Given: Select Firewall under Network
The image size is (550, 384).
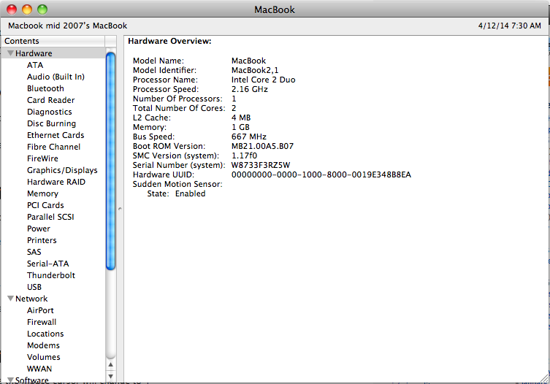Looking at the screenshot, I should 42,322.
